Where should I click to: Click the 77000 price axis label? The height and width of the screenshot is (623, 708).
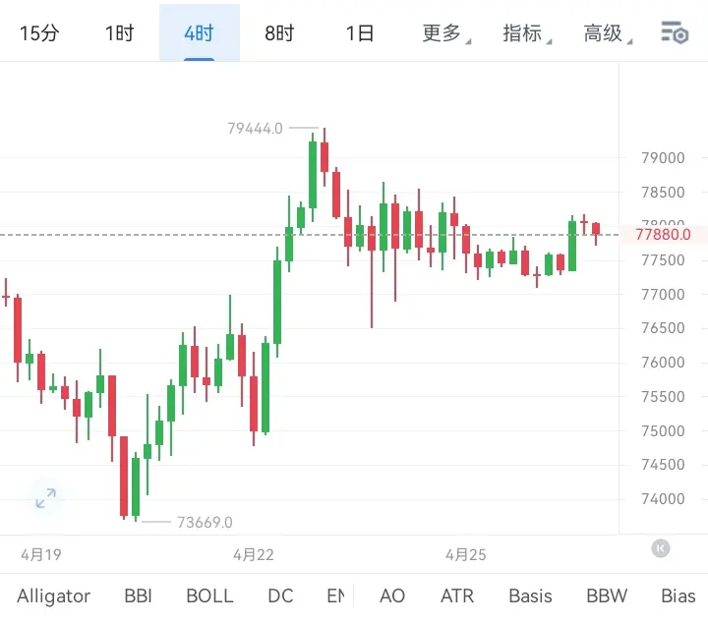pyautogui.click(x=663, y=295)
